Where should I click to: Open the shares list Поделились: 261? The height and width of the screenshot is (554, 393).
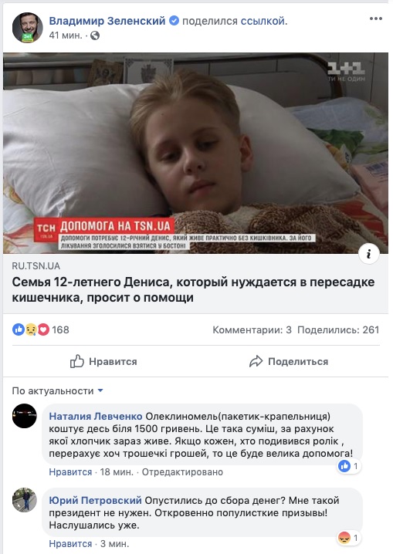[x=338, y=330]
